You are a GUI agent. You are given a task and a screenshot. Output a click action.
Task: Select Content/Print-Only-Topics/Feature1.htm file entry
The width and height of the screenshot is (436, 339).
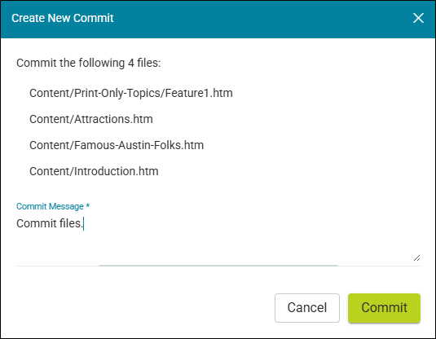[x=131, y=93]
